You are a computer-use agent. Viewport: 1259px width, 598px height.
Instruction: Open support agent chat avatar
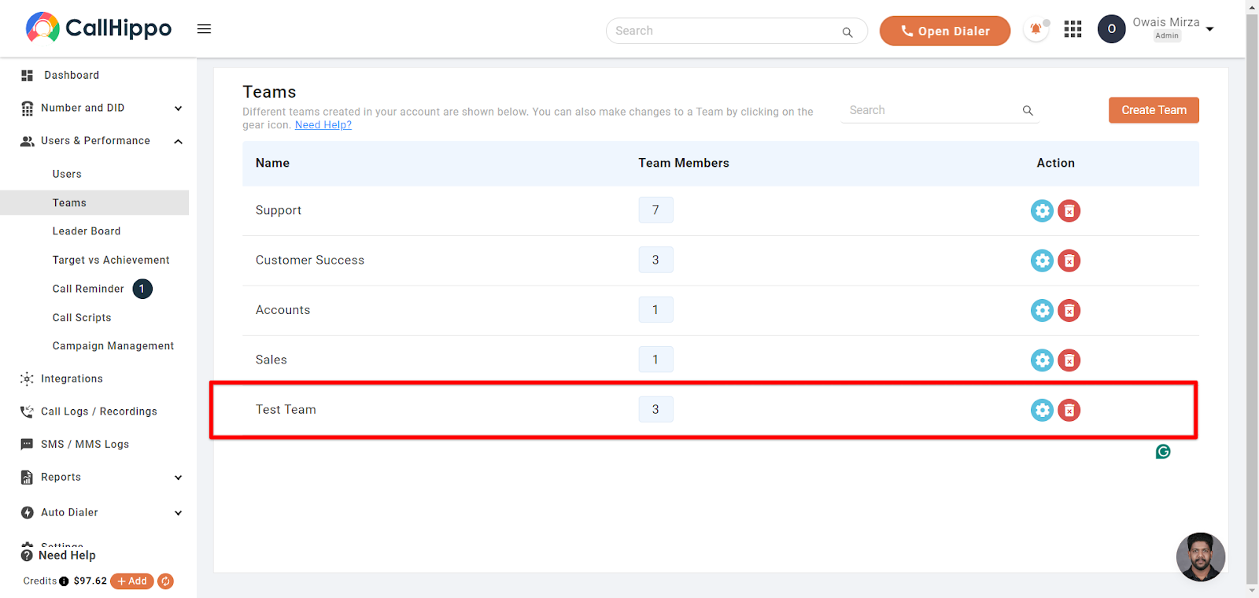click(1201, 557)
